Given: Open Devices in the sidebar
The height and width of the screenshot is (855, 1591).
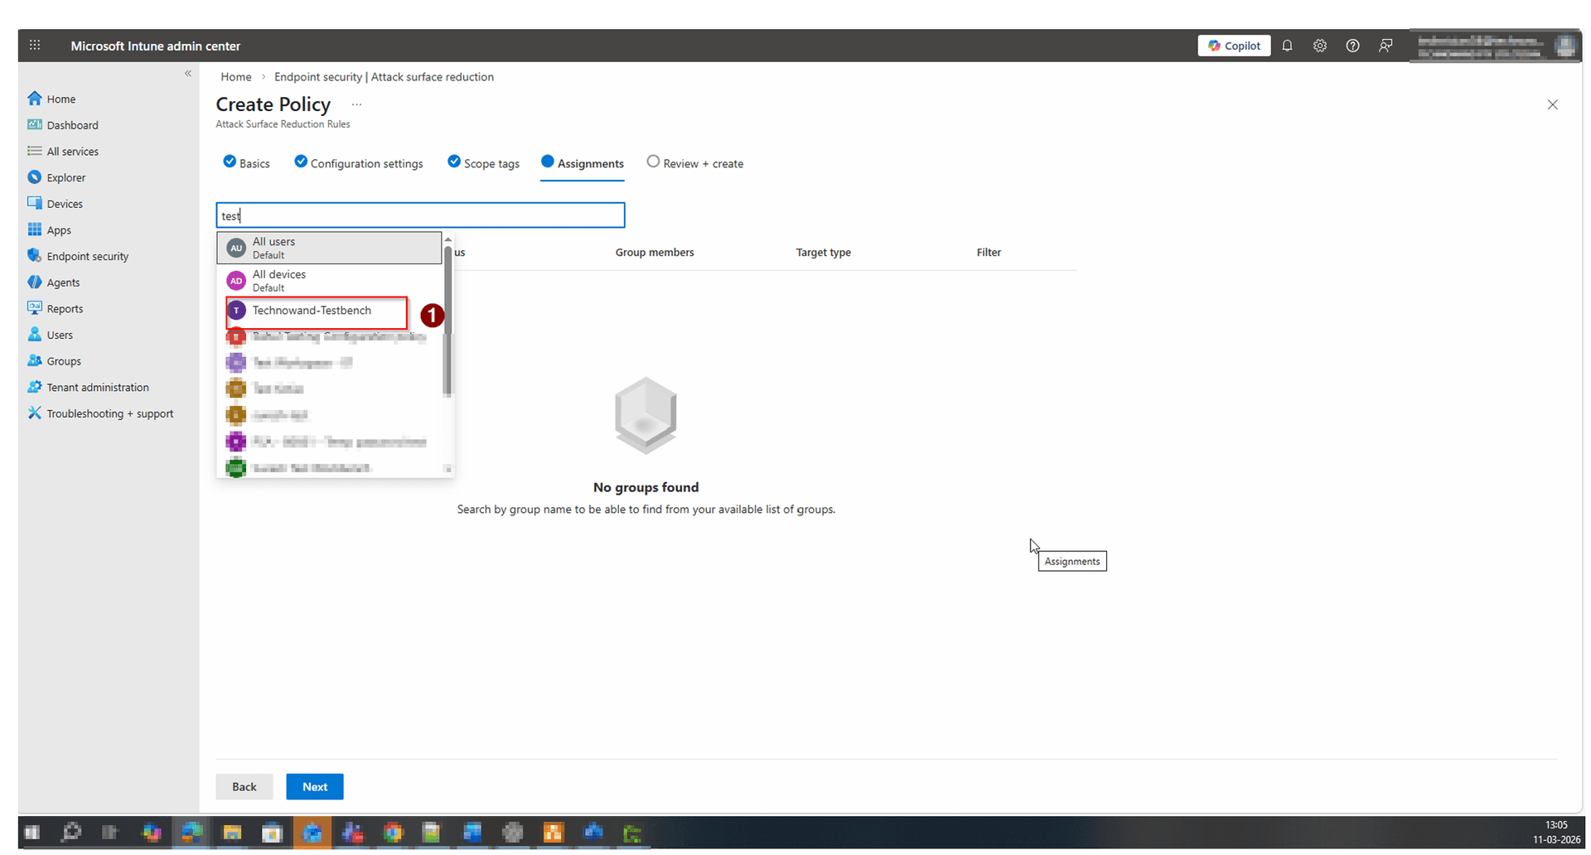Looking at the screenshot, I should pos(56,204).
